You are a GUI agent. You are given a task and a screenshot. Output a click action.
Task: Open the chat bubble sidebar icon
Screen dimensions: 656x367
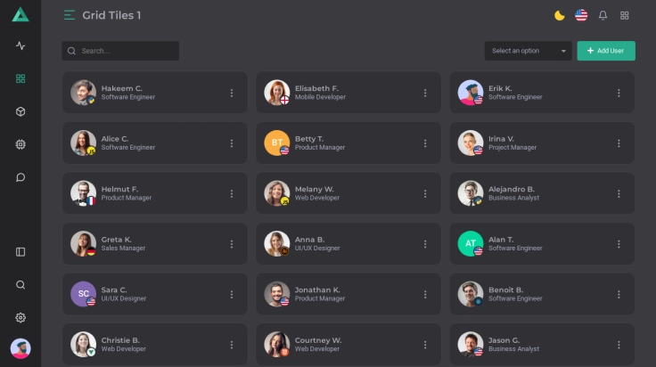(20, 177)
